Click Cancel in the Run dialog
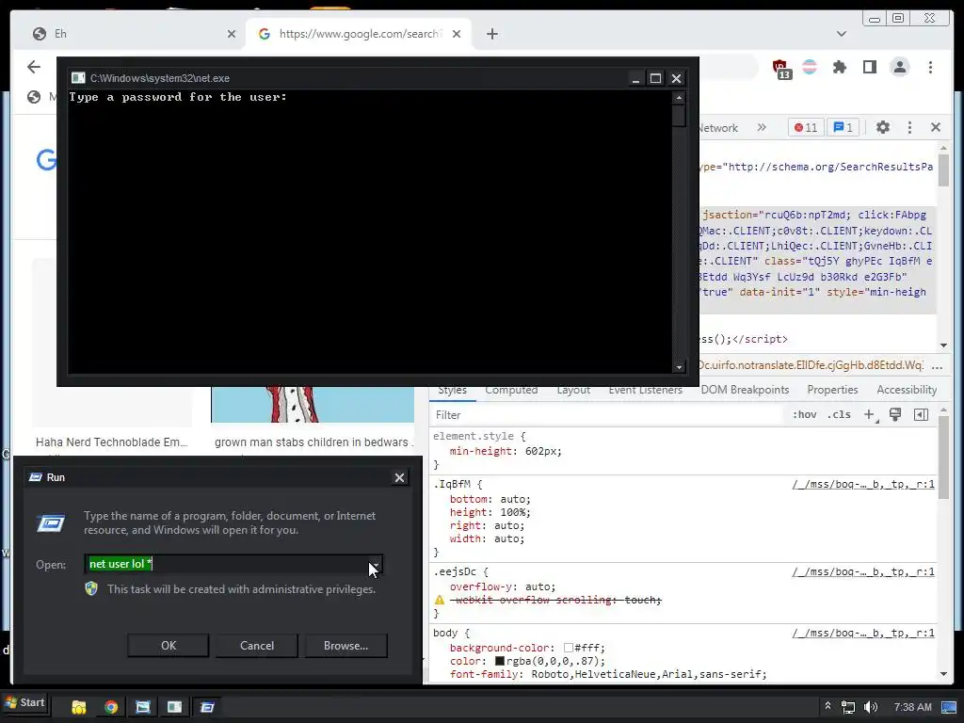The height and width of the screenshot is (723, 964). point(257,646)
